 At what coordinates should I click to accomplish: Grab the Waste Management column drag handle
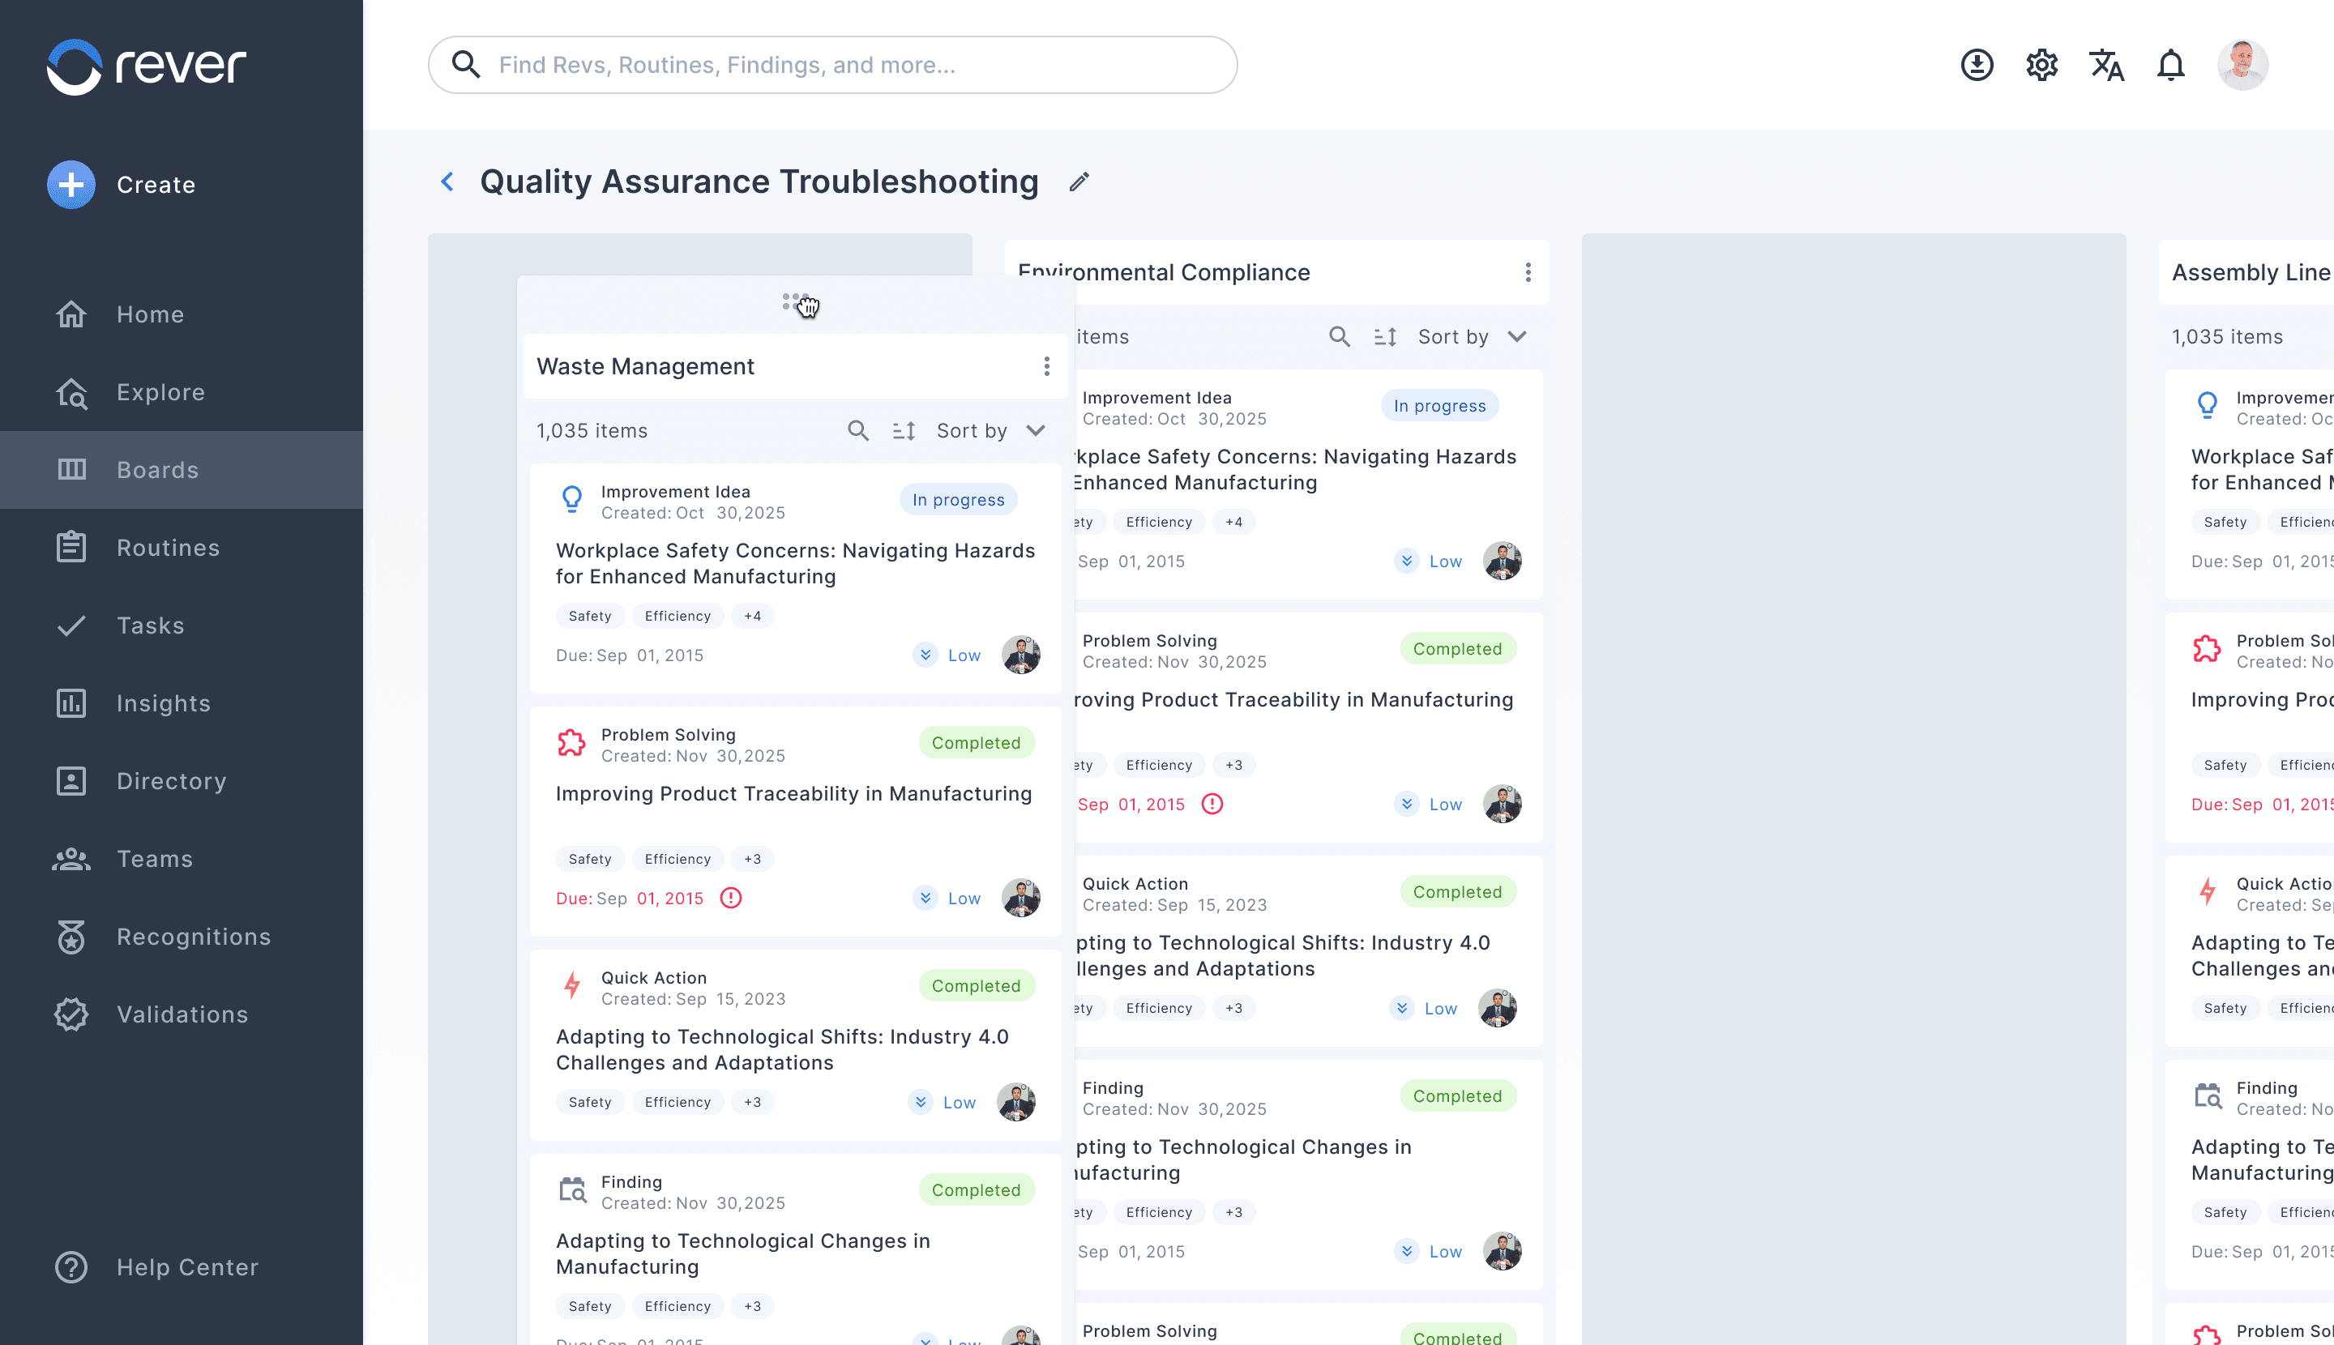tap(796, 302)
